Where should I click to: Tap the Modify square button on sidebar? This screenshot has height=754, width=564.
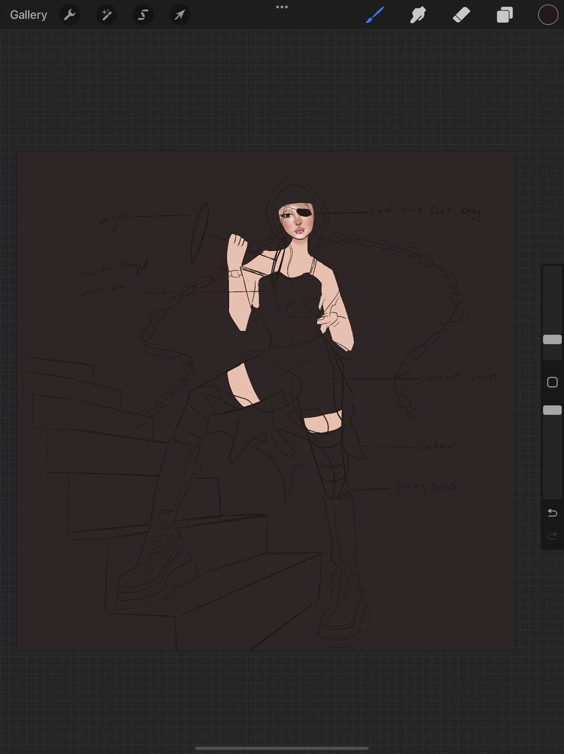click(552, 382)
